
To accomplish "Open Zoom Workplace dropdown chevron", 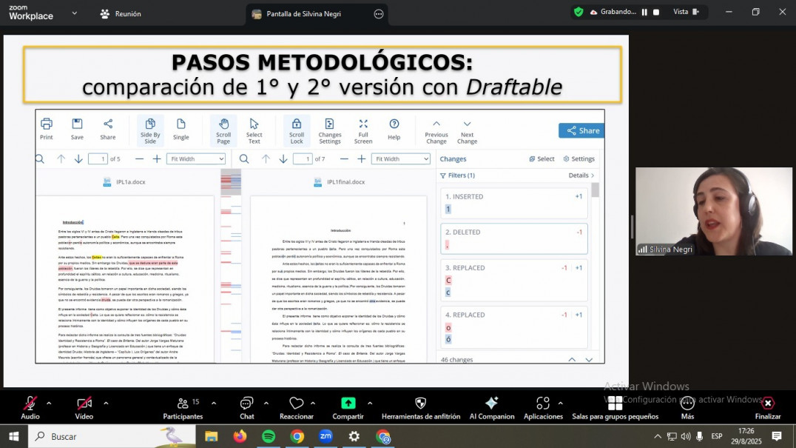I will [75, 13].
